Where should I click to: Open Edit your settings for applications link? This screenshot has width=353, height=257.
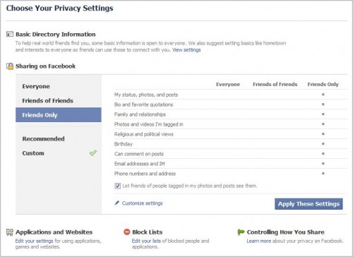(x=34, y=241)
